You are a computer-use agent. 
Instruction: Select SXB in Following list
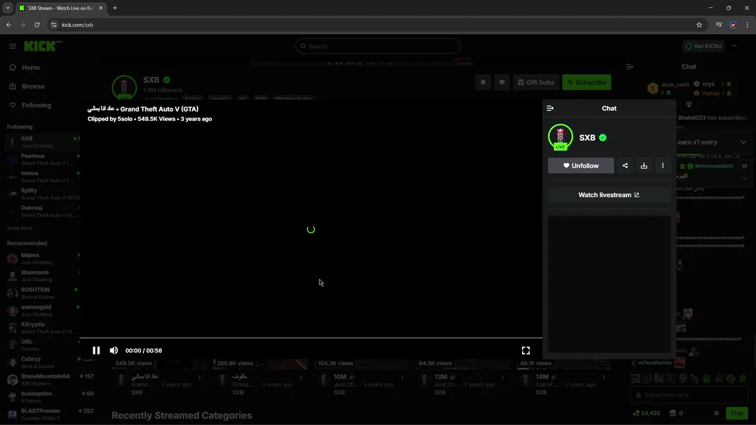pos(40,142)
